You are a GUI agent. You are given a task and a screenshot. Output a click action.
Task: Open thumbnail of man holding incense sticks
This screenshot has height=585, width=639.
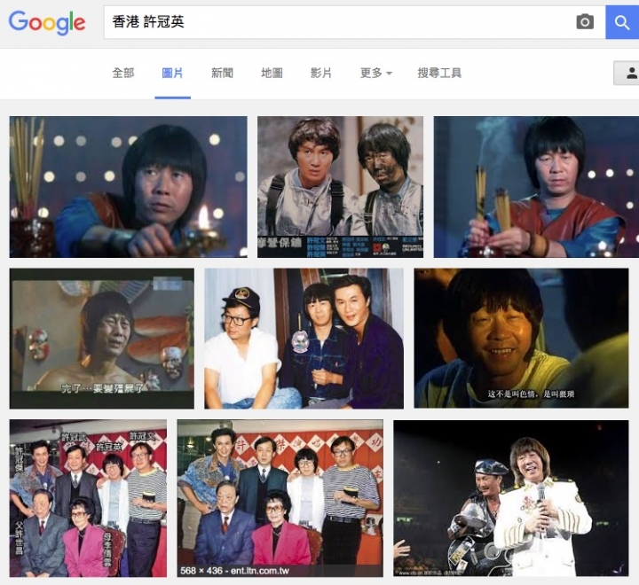click(536, 187)
